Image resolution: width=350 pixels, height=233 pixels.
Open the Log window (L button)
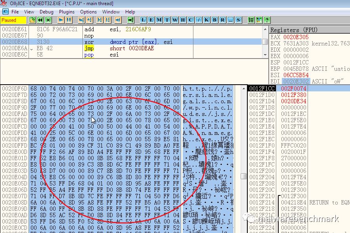point(143,20)
